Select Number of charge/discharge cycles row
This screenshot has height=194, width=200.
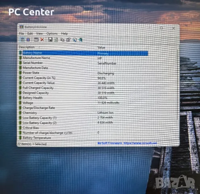[x=84, y=133]
